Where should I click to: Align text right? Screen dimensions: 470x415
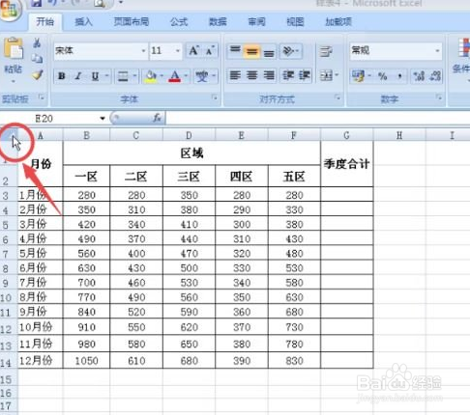(x=269, y=75)
